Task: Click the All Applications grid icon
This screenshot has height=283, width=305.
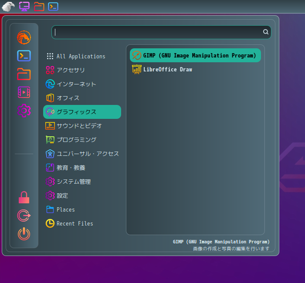Action: [x=50, y=56]
